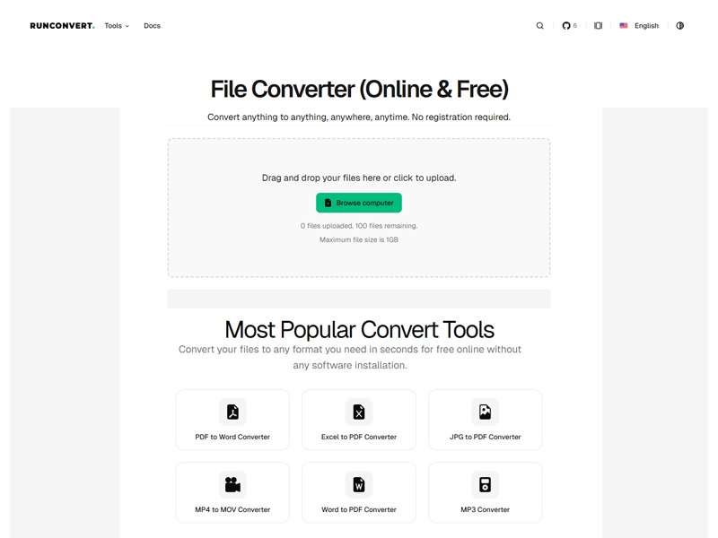Select the PDF to Word Converter icon

232,411
